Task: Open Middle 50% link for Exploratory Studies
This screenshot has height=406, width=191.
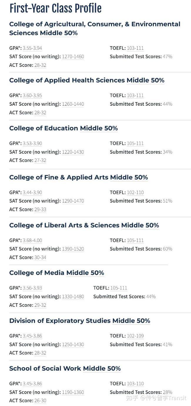Action: click(131, 321)
